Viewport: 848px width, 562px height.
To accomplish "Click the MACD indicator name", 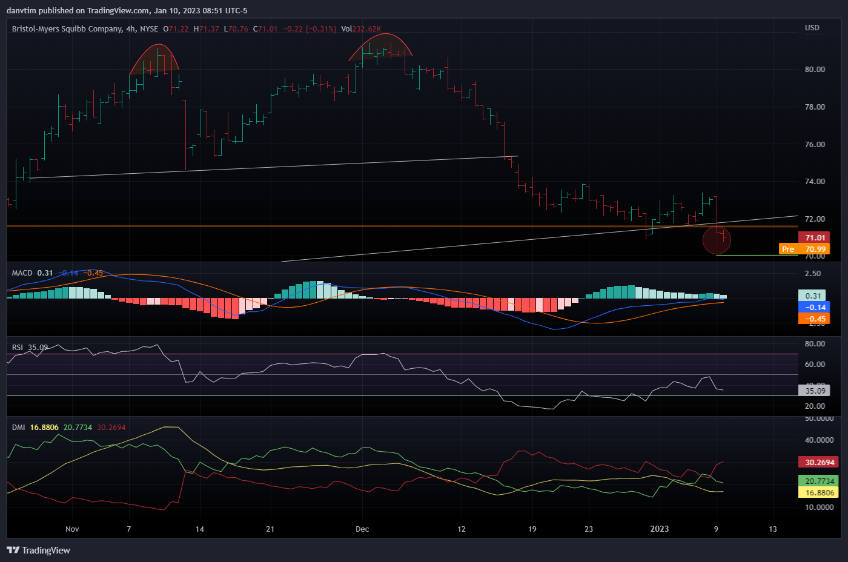I will click(x=22, y=273).
